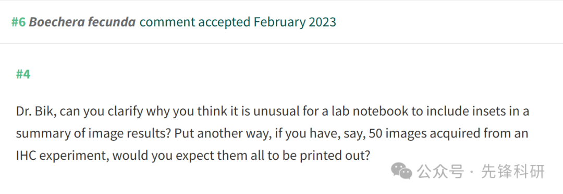Click the word 'February' in the header
This screenshot has width=563, height=194.
[x=278, y=22]
